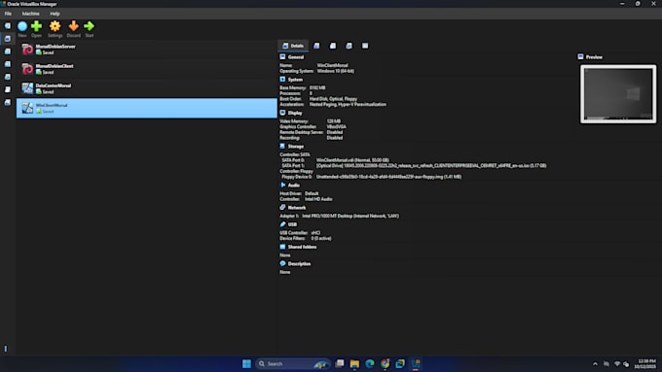
Task: Click the Unattended floppy image entry
Action: point(388,177)
